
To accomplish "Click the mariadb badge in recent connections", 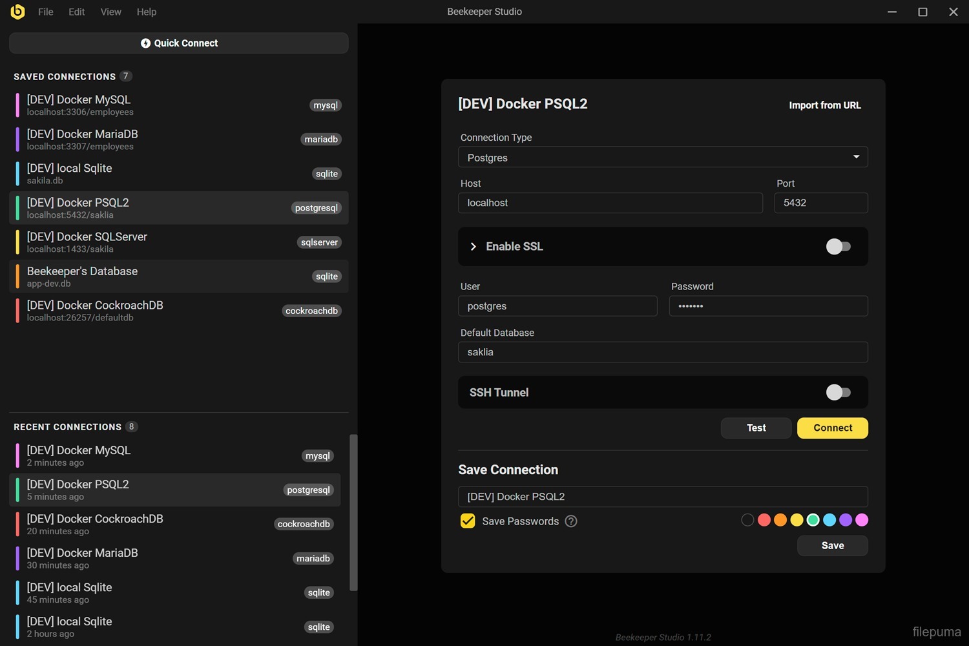I will [x=313, y=558].
